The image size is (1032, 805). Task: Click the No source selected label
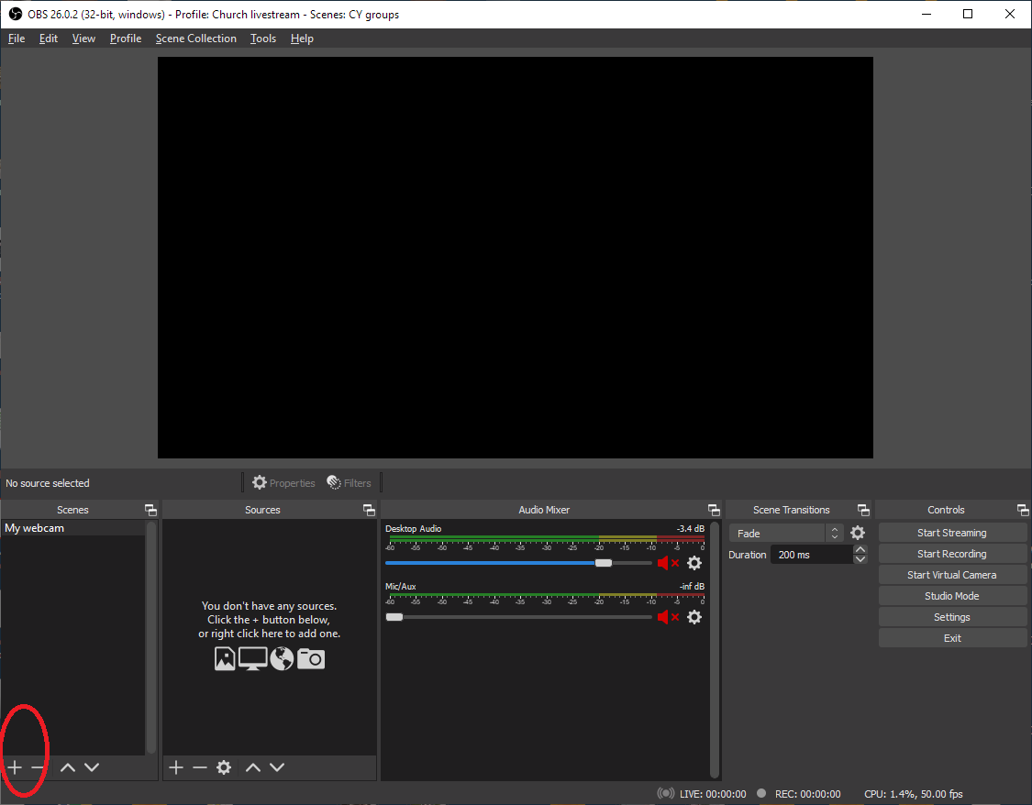(48, 483)
